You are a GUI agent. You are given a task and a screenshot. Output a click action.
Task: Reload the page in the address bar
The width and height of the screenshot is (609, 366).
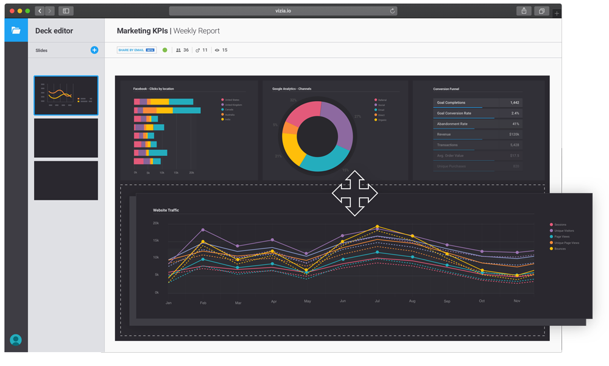[392, 11]
